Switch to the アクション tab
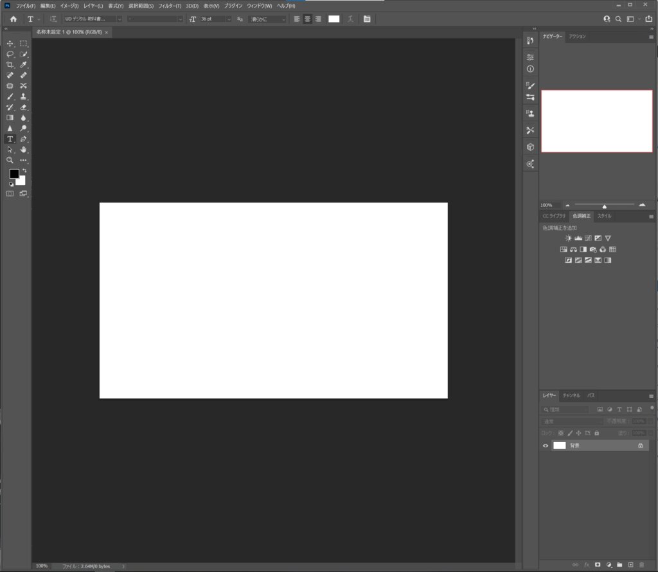658x572 pixels. tap(577, 37)
